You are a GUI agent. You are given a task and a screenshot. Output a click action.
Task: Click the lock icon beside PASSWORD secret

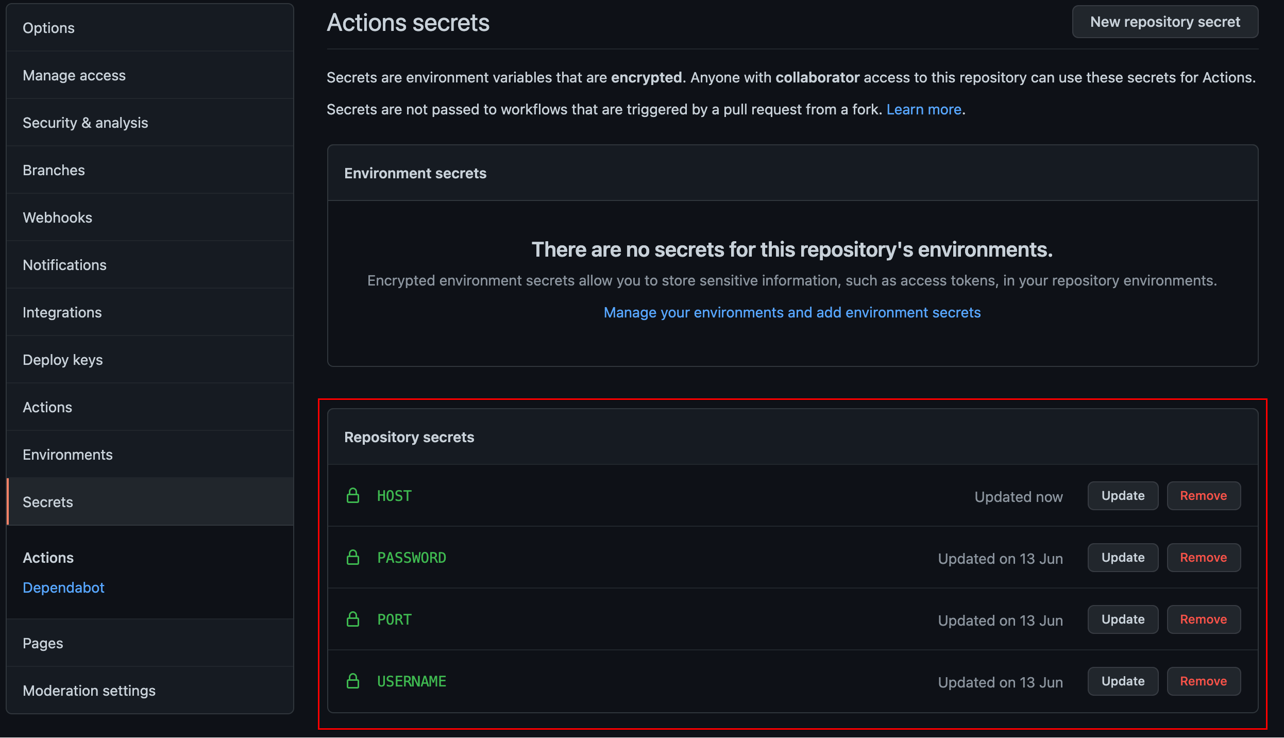pos(353,558)
